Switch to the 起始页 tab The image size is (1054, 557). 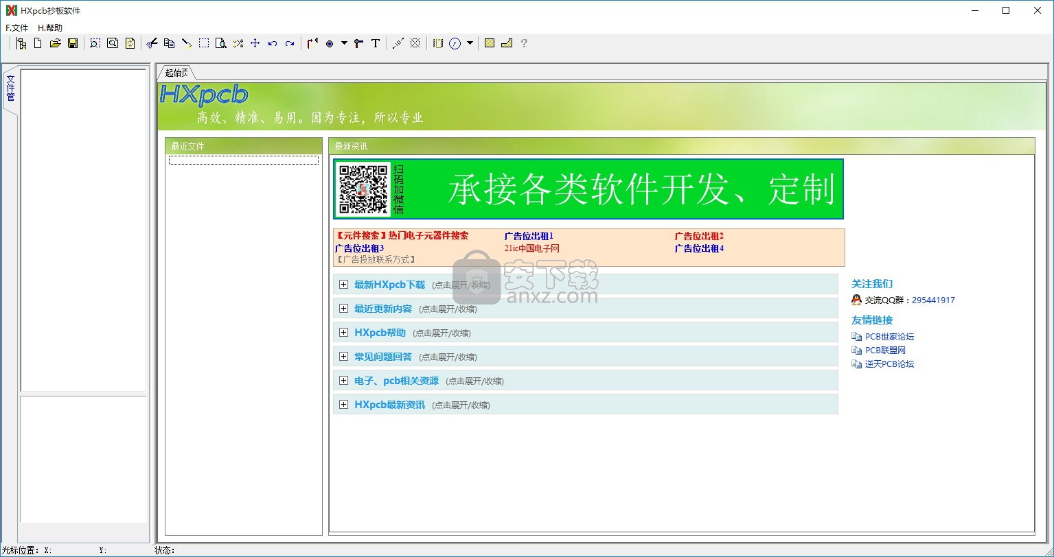point(176,72)
